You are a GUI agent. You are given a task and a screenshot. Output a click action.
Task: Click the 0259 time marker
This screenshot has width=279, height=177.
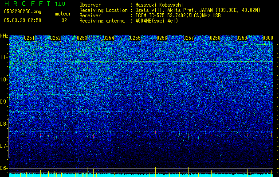point(242,38)
